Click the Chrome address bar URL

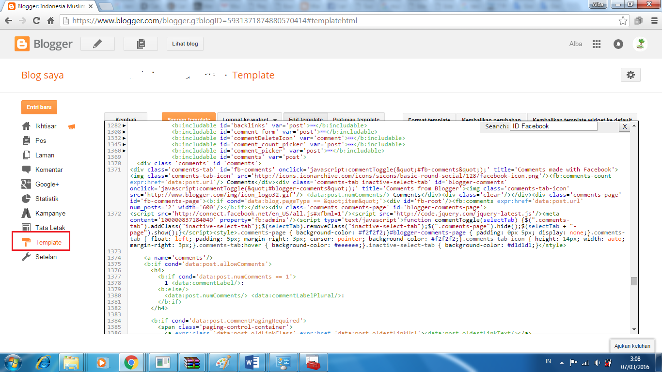click(215, 21)
